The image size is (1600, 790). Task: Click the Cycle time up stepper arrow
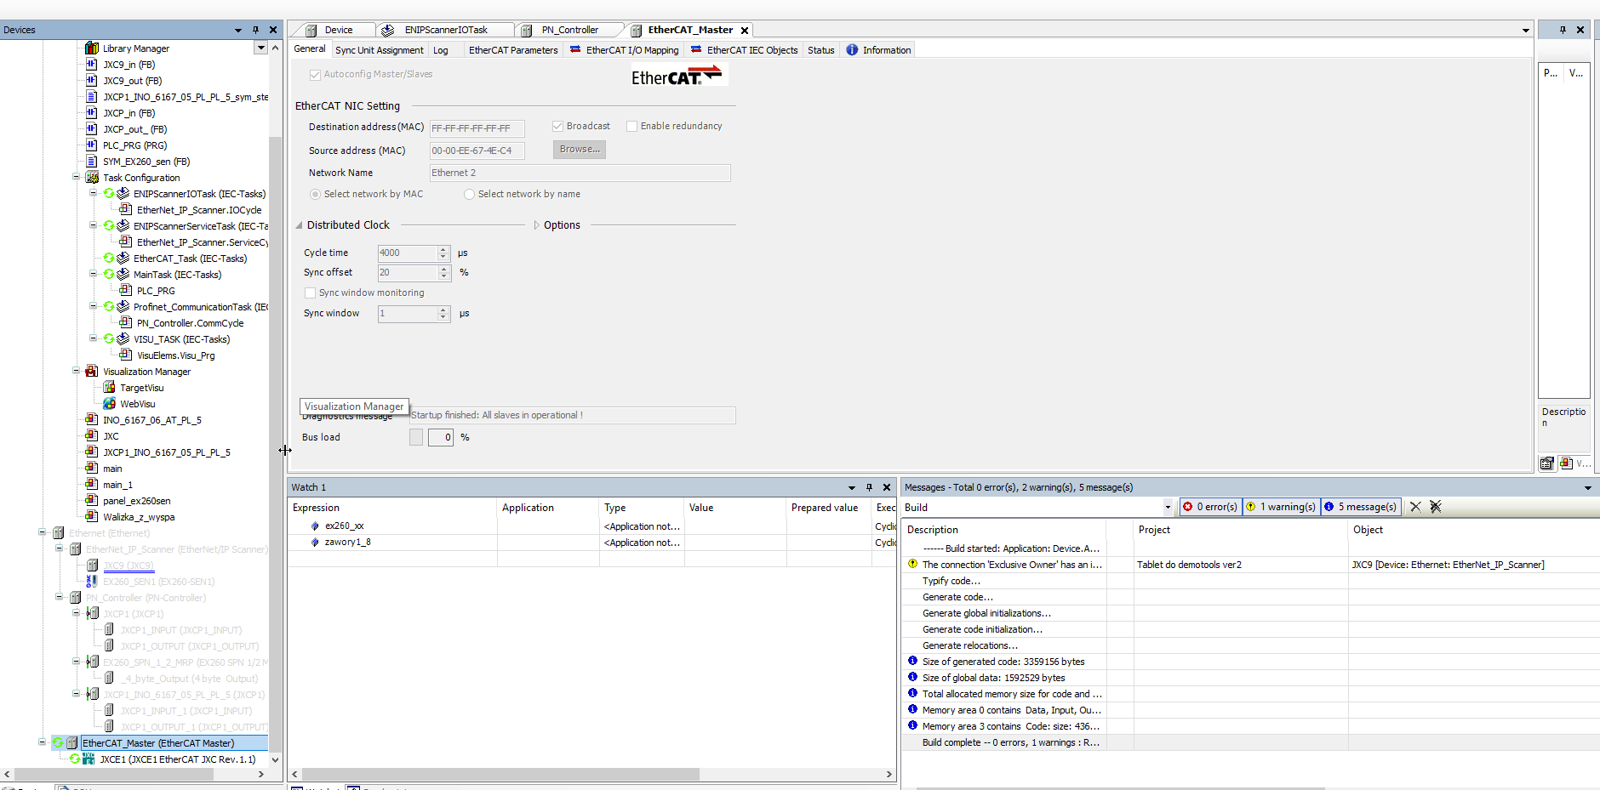click(x=443, y=249)
